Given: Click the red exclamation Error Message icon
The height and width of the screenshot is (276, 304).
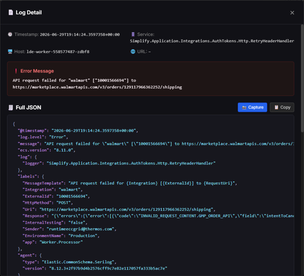Looking at the screenshot, I should [16, 71].
